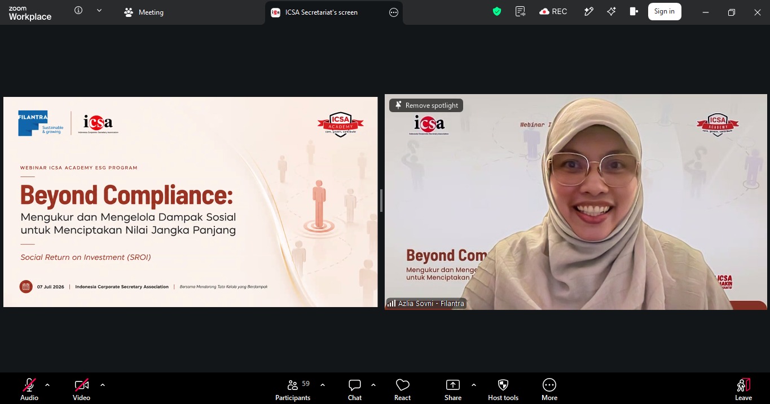
Task: Click the Sign in button
Action: click(x=665, y=11)
